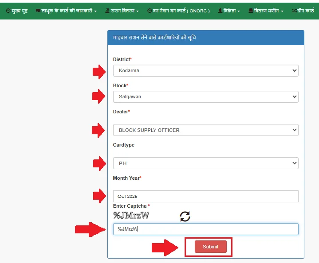This screenshot has height=263, width=319.
Task: Click the माहवार राशन लेने वाले कार्डधारियों की सूचि heading
Action: (x=154, y=38)
